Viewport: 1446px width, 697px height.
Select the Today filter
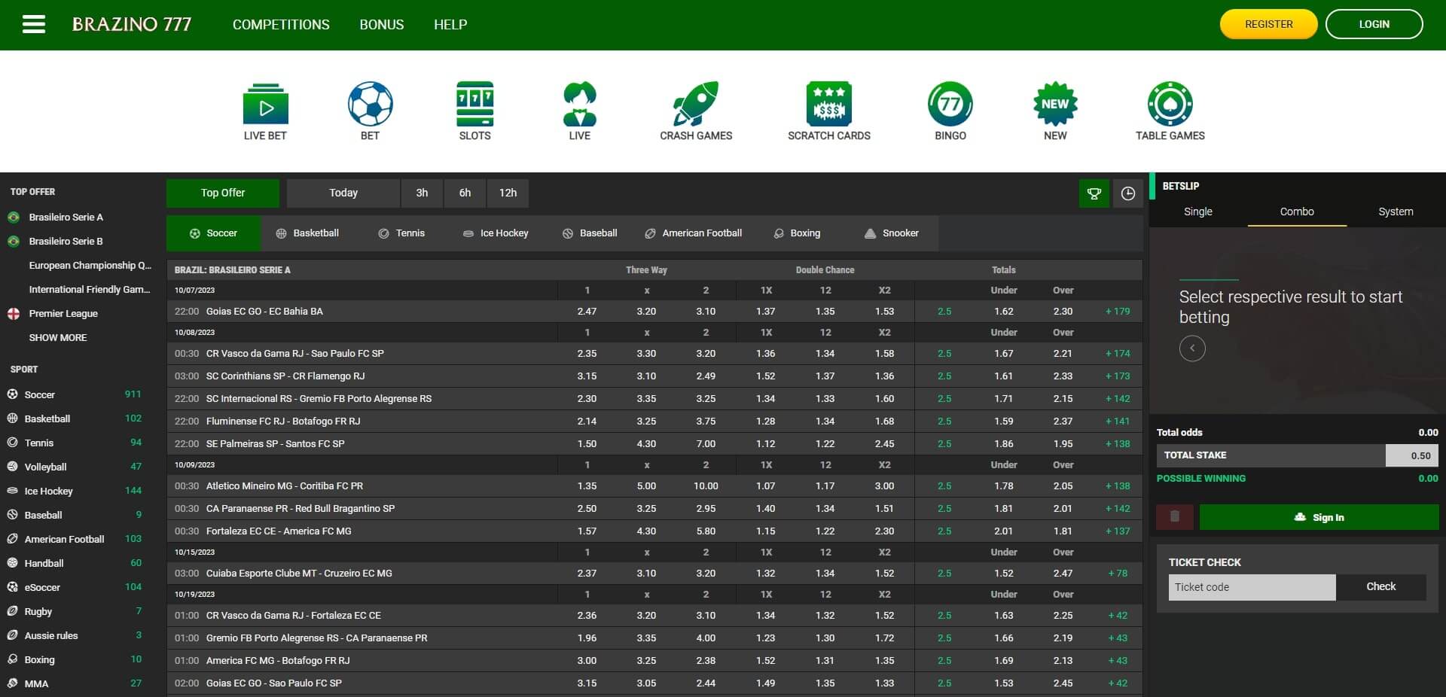click(343, 193)
